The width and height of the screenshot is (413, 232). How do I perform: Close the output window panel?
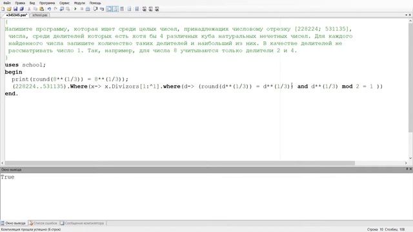pyautogui.click(x=410, y=169)
